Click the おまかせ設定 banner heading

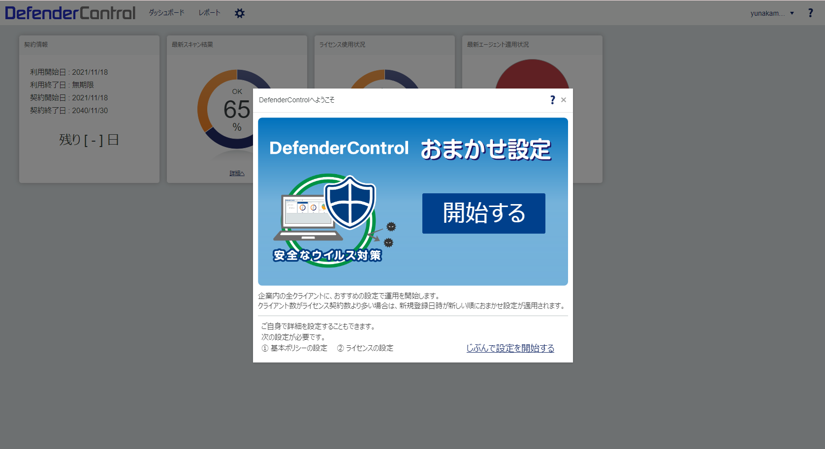(x=485, y=149)
